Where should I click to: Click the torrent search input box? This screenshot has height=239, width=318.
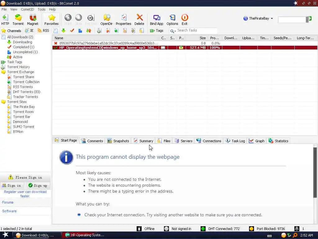point(292,20)
